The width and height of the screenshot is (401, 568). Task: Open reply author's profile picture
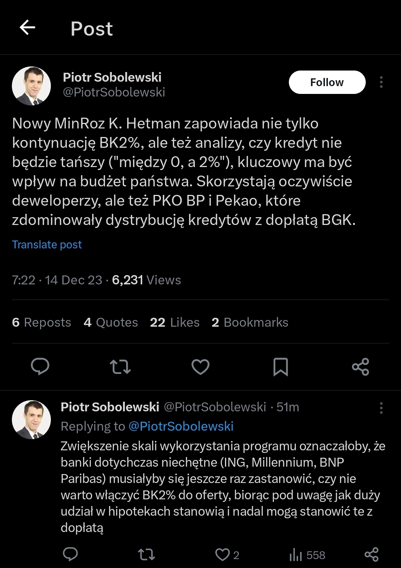tap(31, 420)
